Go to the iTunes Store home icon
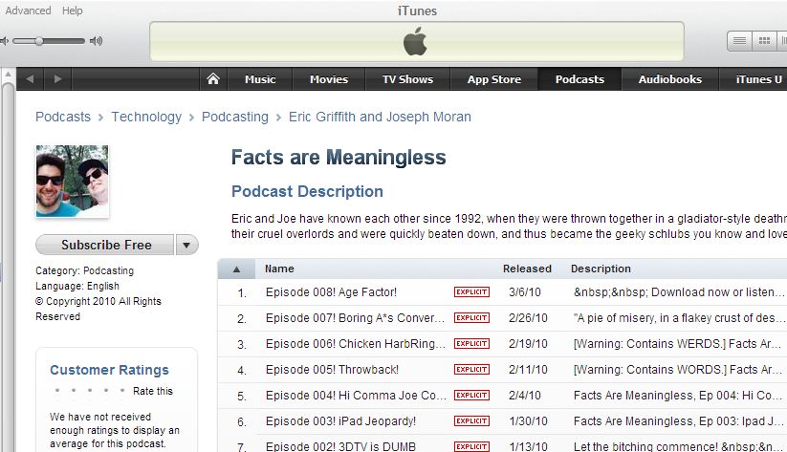787x452 pixels. (x=213, y=79)
